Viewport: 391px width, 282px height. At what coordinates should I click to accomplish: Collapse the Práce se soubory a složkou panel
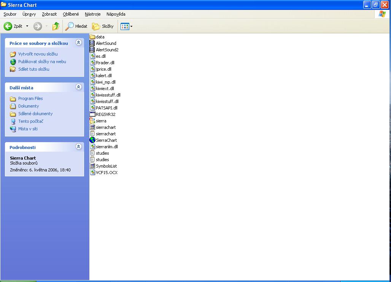79,43
